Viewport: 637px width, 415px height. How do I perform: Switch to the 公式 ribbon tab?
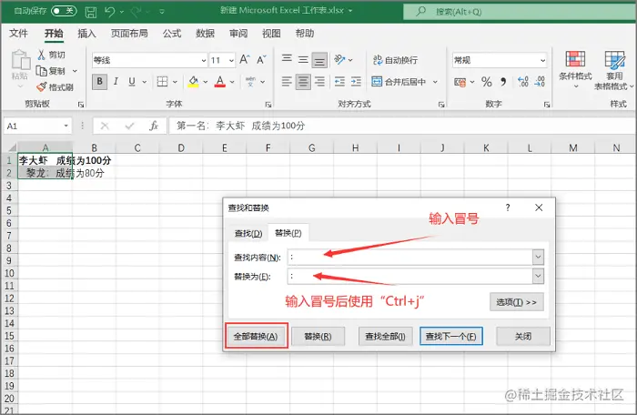172,34
